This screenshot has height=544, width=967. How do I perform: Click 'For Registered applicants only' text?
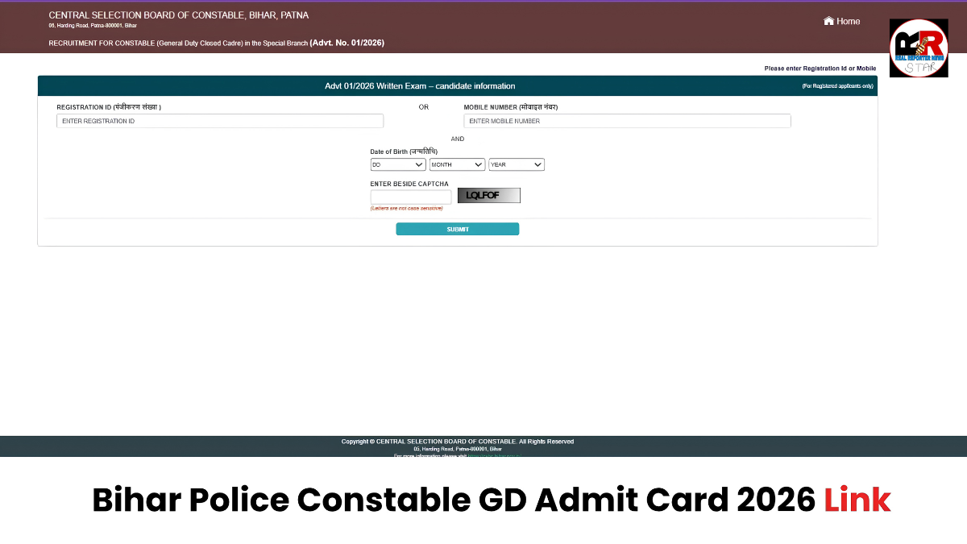click(x=837, y=86)
